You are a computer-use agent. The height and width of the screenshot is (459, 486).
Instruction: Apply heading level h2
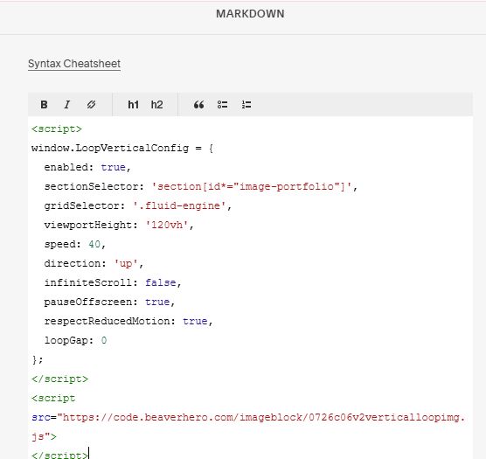(x=156, y=105)
